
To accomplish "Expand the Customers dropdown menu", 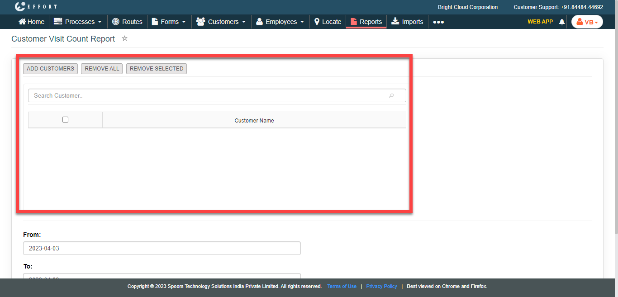I will click(x=221, y=22).
